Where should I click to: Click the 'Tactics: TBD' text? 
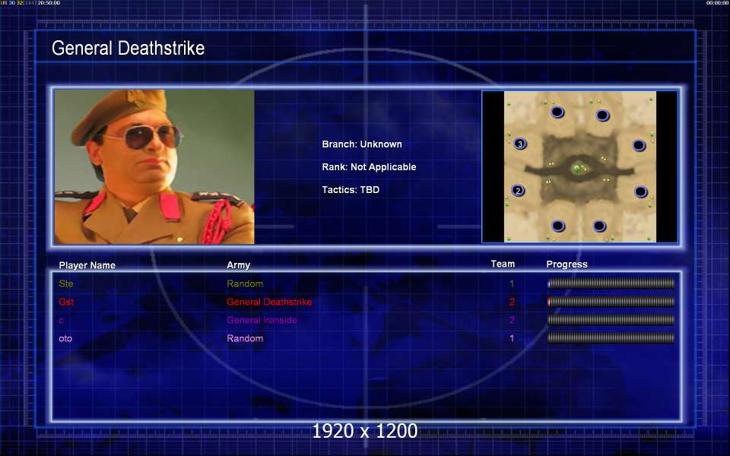point(351,190)
